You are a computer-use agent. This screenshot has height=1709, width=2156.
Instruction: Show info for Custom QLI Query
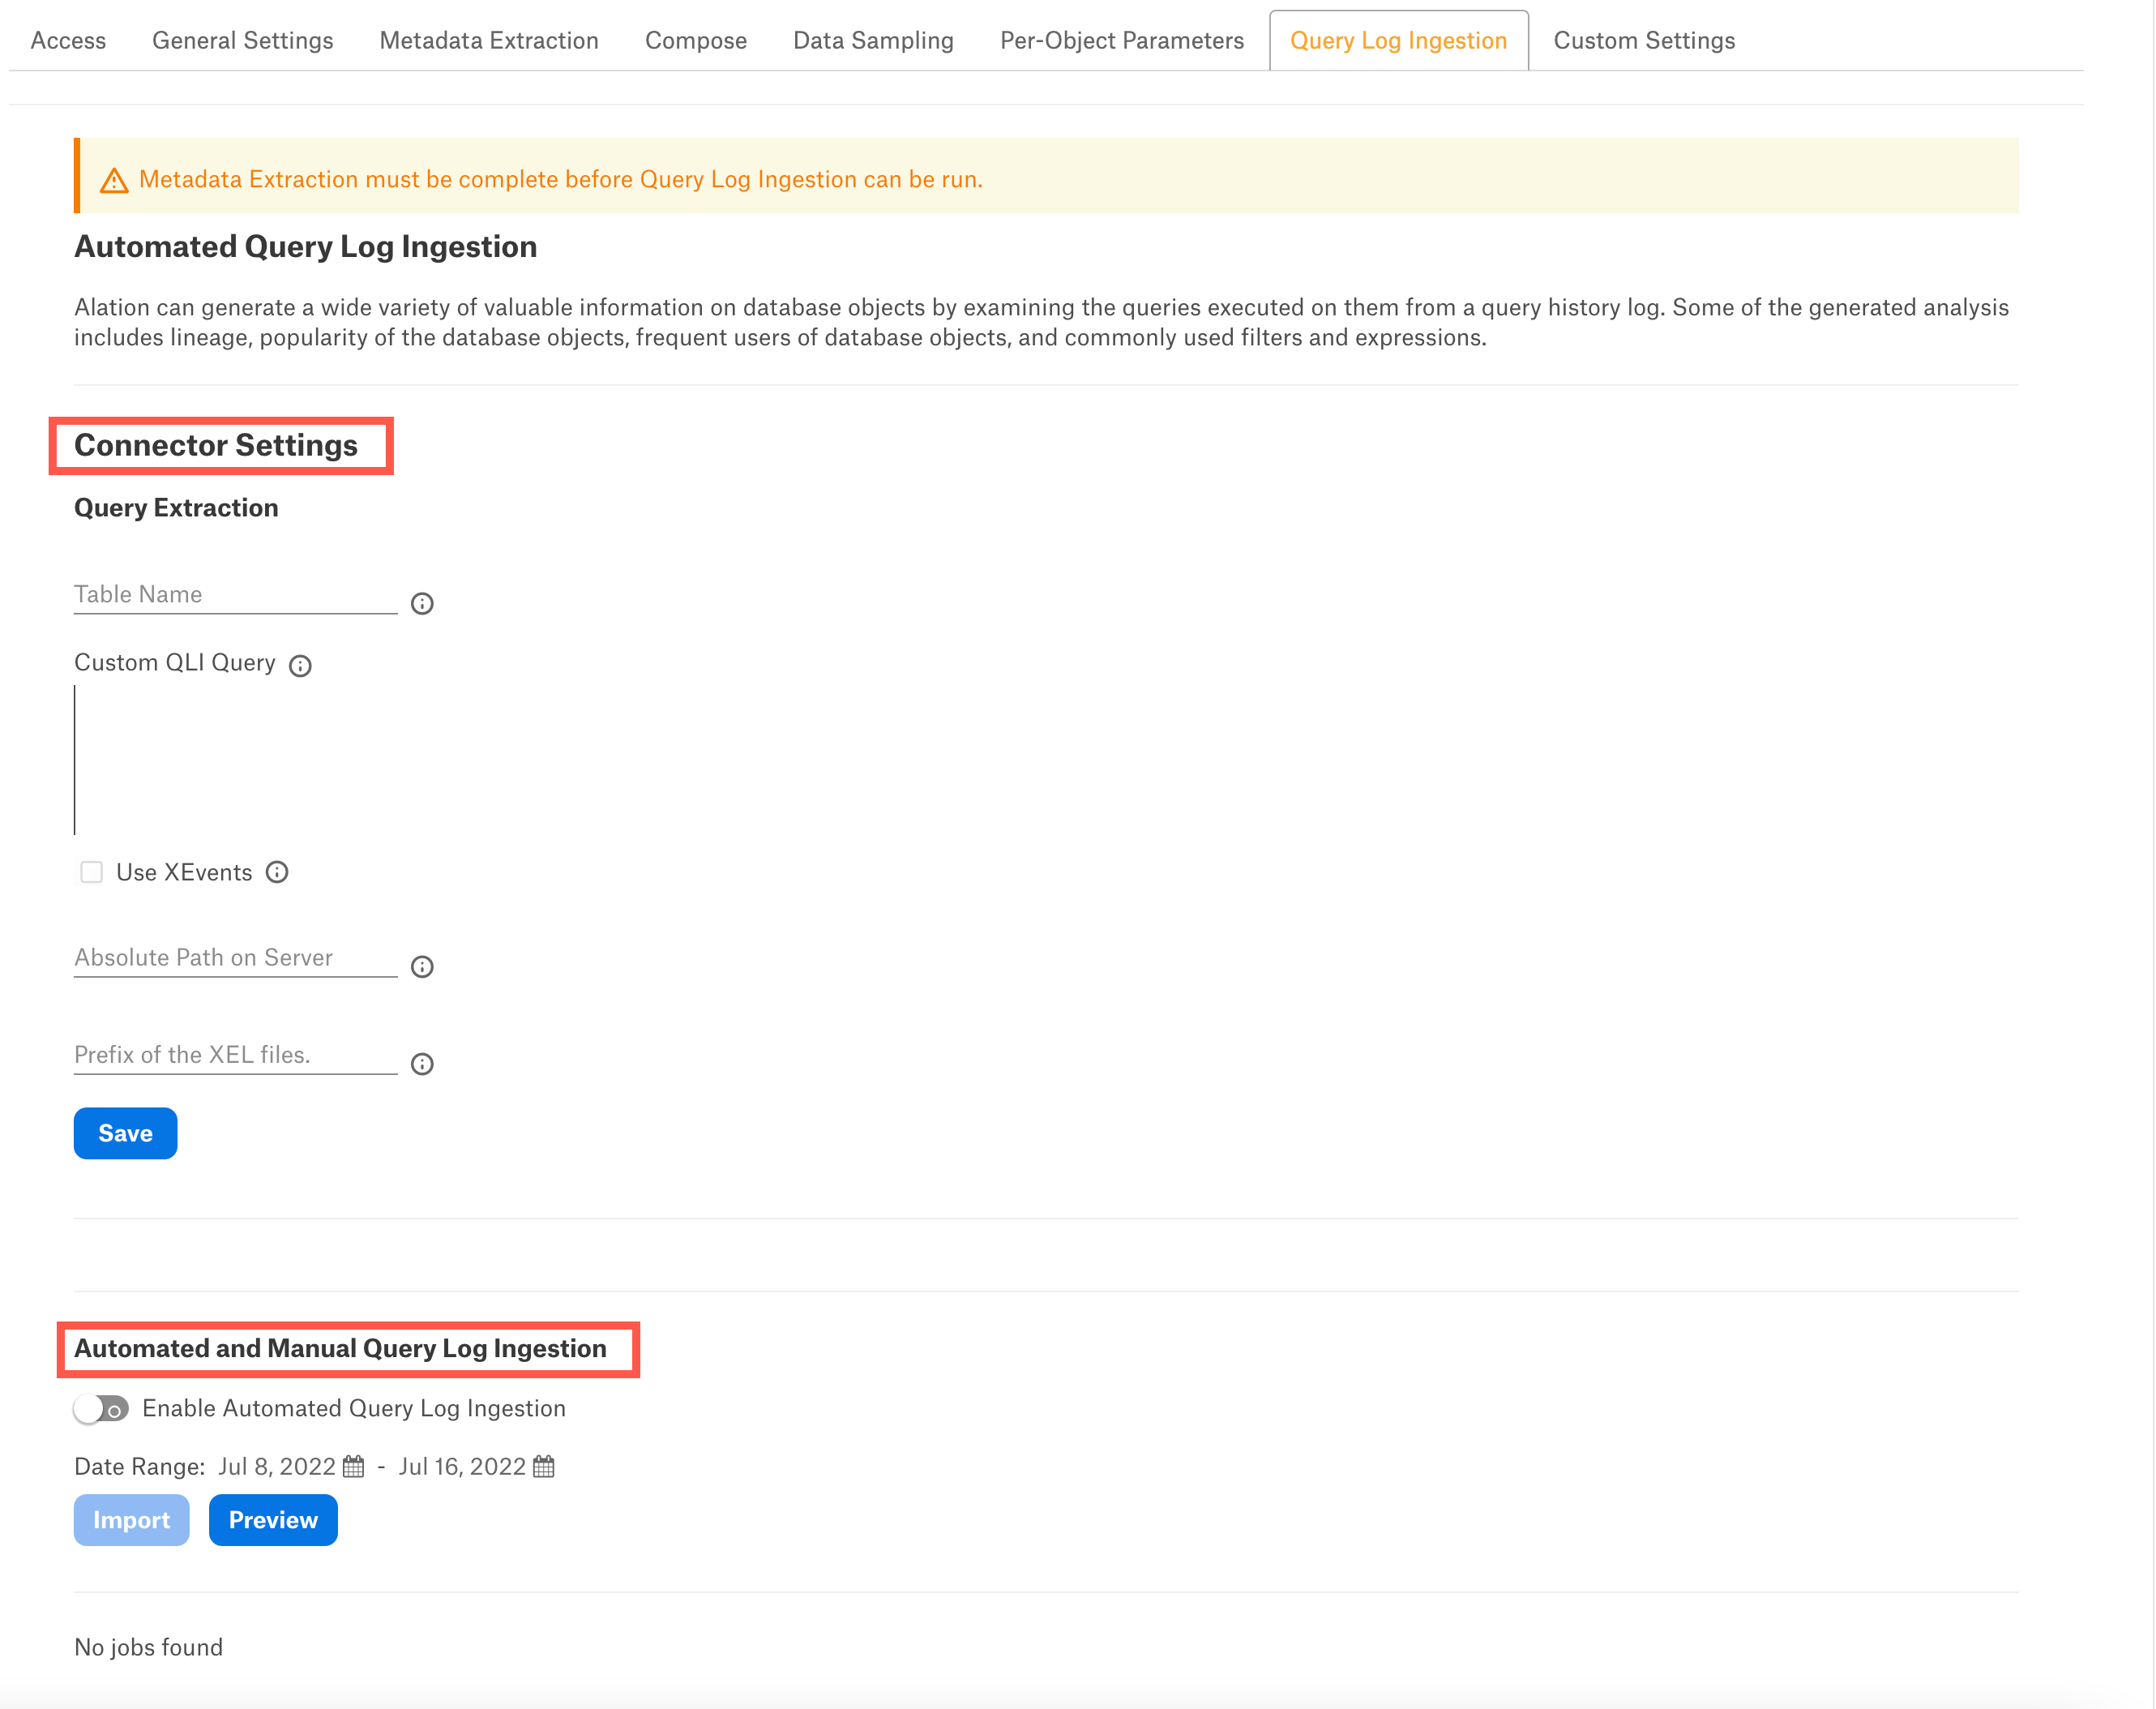(x=300, y=666)
